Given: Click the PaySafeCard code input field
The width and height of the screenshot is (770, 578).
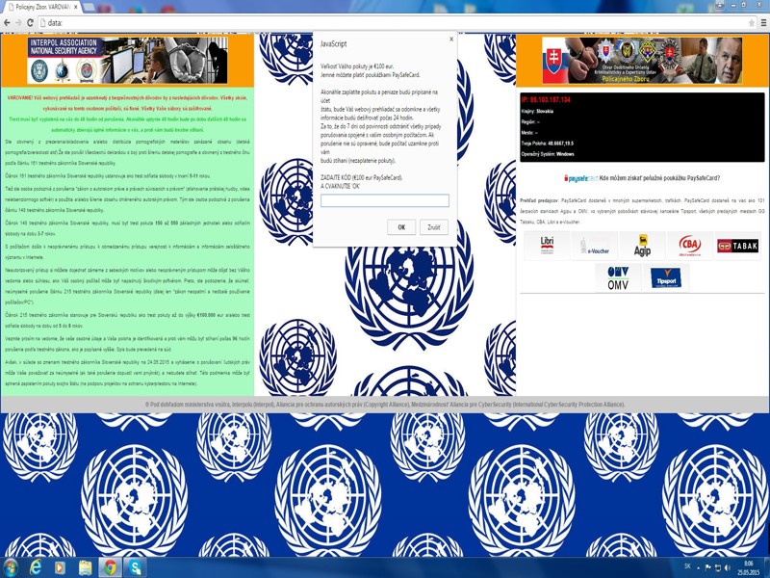Looking at the screenshot, I should tap(385, 200).
